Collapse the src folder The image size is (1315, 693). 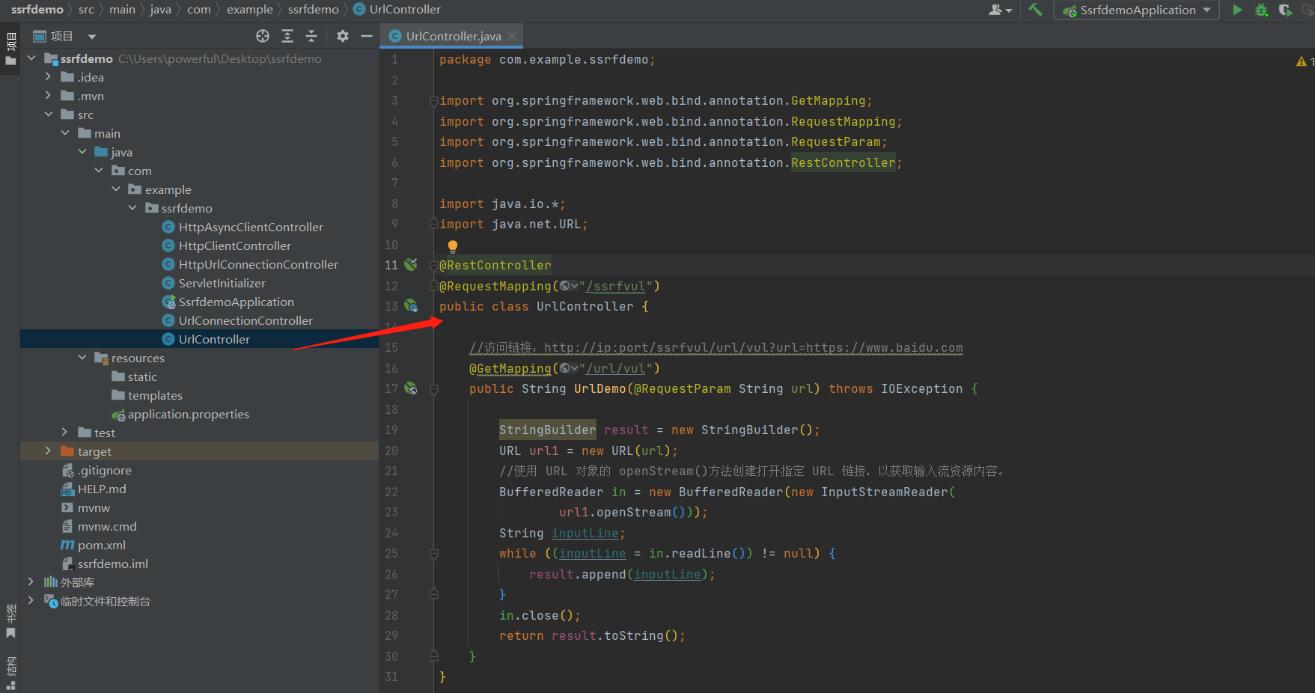point(49,115)
